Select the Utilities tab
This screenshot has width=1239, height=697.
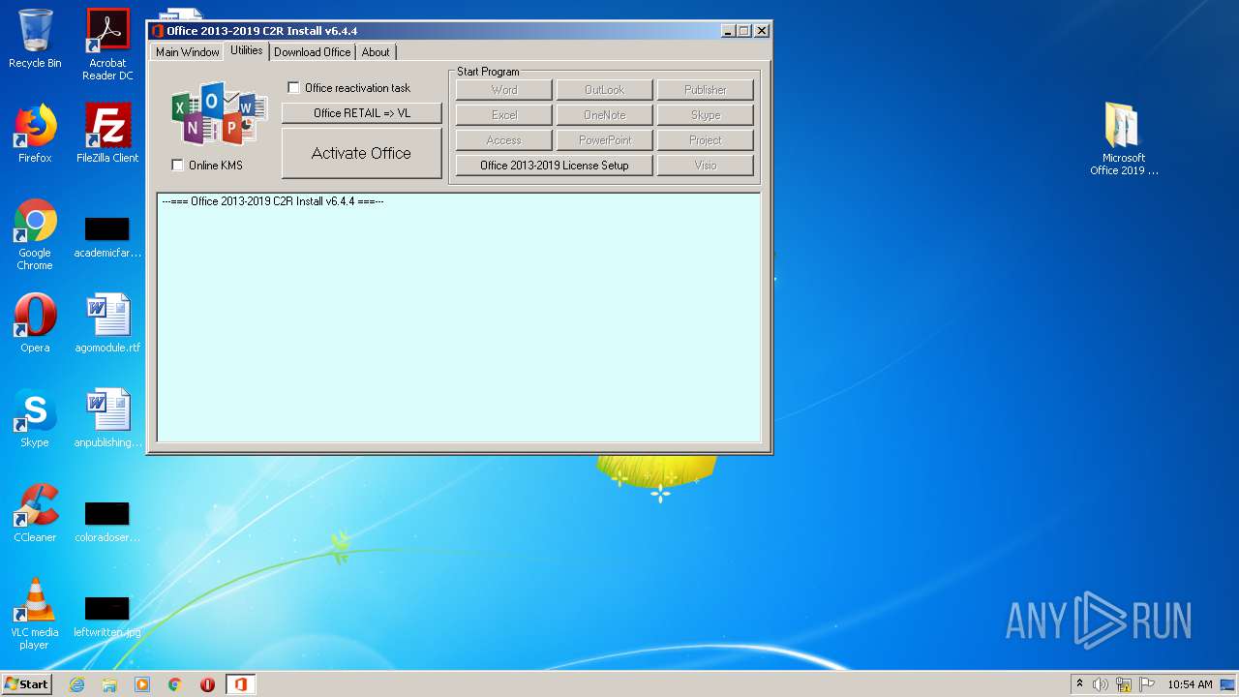246,50
